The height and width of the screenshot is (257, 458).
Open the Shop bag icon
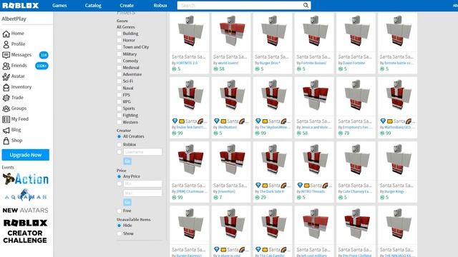point(6,141)
